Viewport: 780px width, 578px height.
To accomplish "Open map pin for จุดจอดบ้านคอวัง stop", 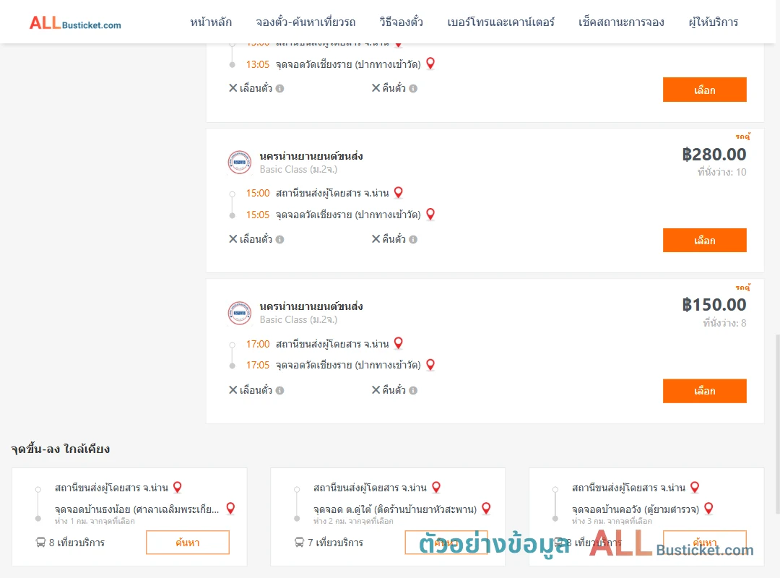I will point(709,509).
